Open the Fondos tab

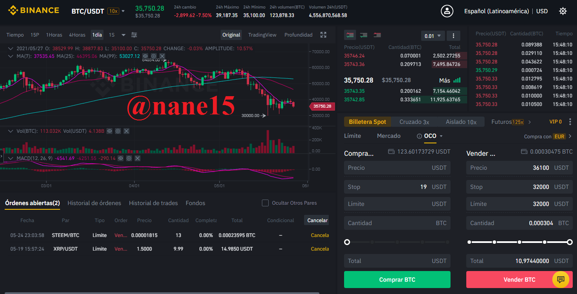[195, 203]
